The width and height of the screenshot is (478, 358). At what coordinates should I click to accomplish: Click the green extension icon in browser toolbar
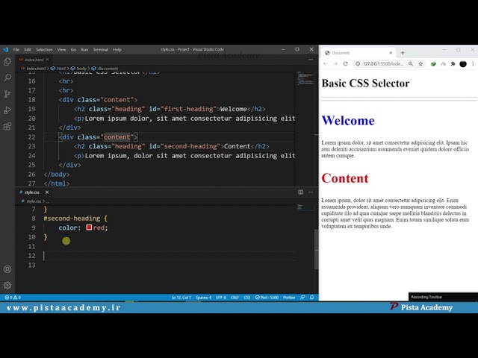coord(433,63)
